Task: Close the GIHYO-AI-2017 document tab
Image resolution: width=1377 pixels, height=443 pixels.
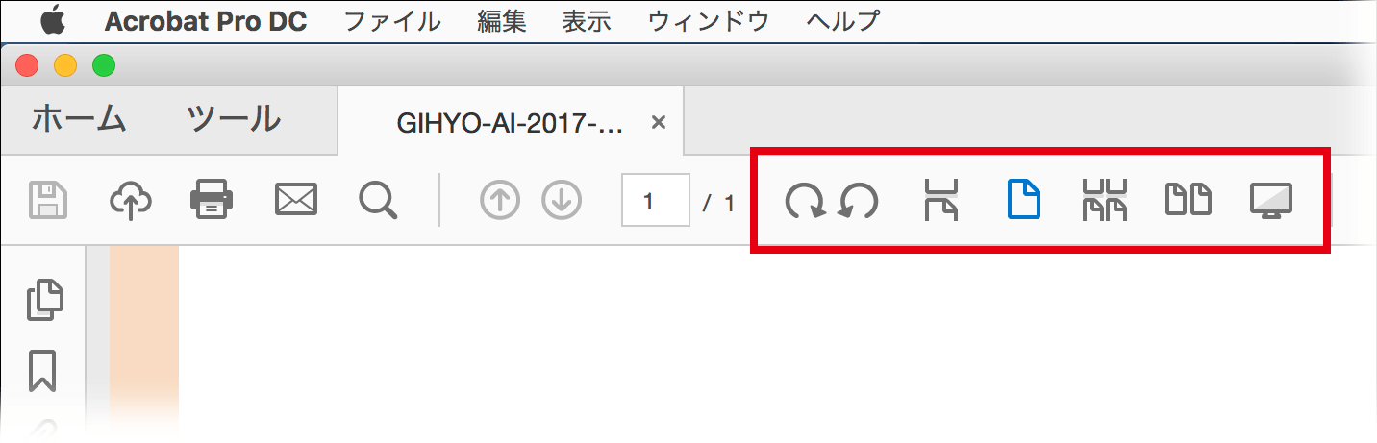Action: pos(659,122)
